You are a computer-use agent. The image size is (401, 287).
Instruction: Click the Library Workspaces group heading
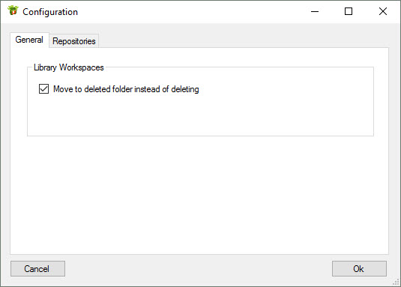coord(69,67)
